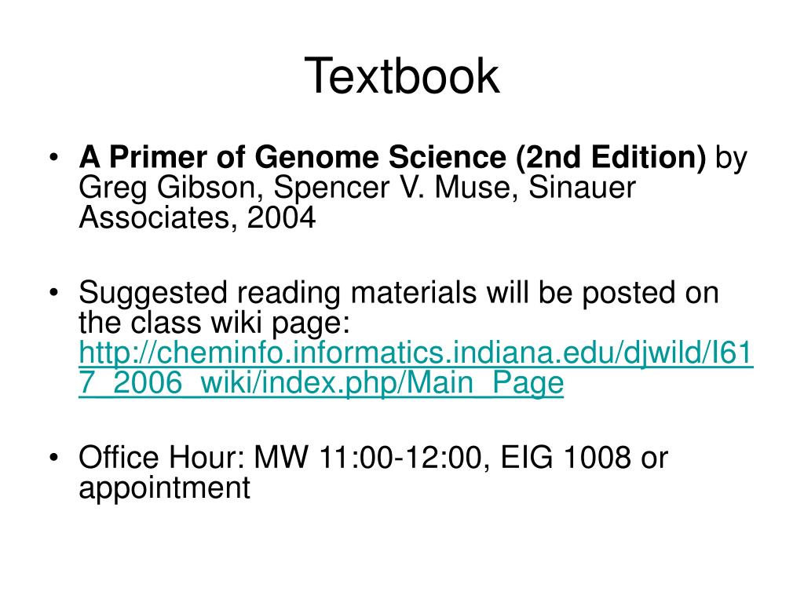Open the cheminfo.informatics.indiana.edu wiki link
Image resolution: width=804 pixels, height=603 pixels.
[x=416, y=367]
